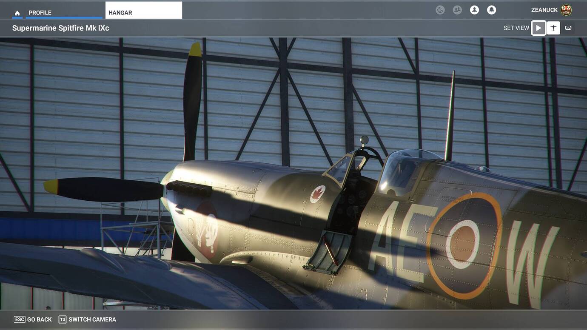Switch to the HANGAR tab
Image resolution: width=587 pixels, height=330 pixels.
point(120,12)
